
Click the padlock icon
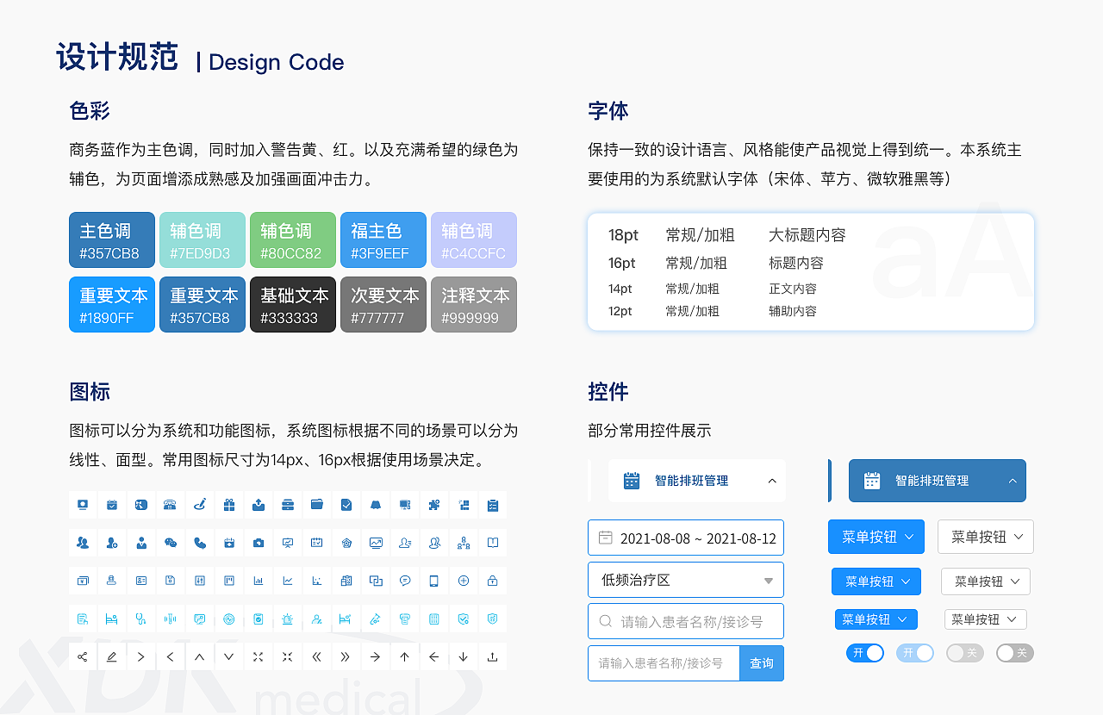(492, 580)
